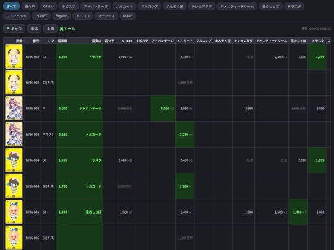
Task: Filter by フルコンプ store chip
Action: [150, 6]
